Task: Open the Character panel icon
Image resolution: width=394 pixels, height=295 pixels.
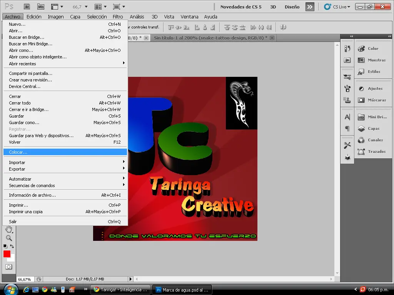Action: 347,117
